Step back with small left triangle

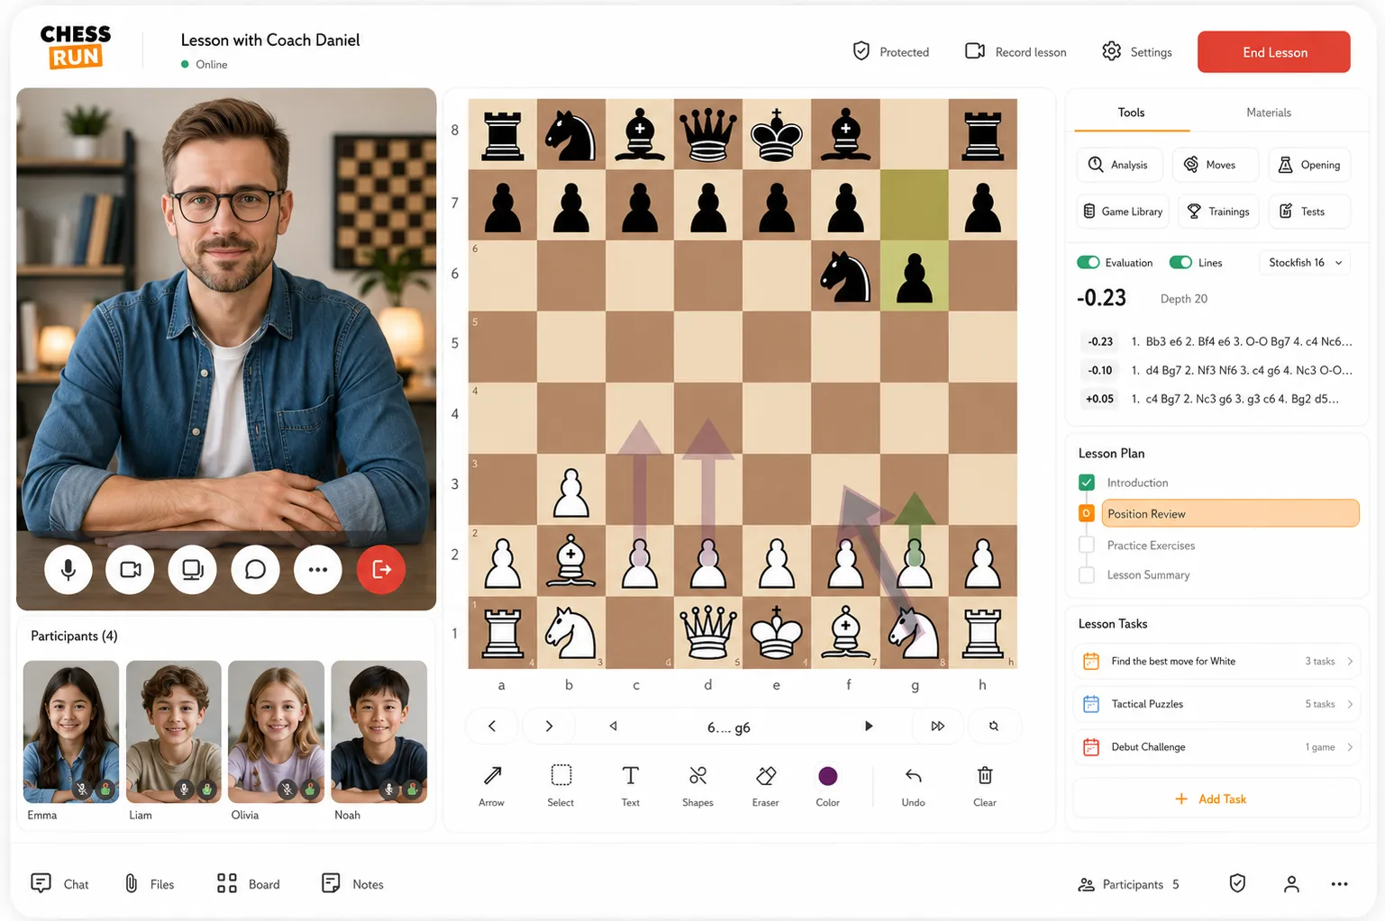(613, 726)
